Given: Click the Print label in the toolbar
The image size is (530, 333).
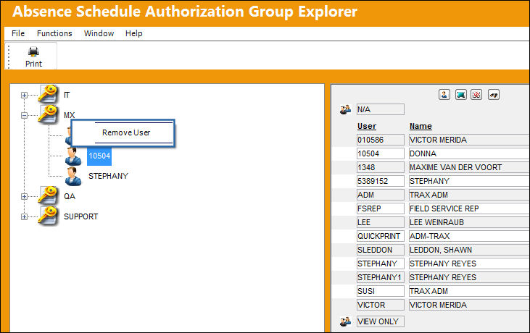Looking at the screenshot, I should point(33,64).
